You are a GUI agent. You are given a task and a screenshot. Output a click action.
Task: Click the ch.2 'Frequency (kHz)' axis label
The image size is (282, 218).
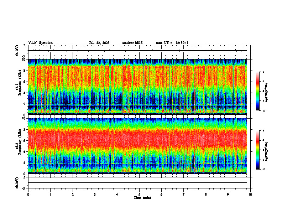pyautogui.click(x=19, y=142)
